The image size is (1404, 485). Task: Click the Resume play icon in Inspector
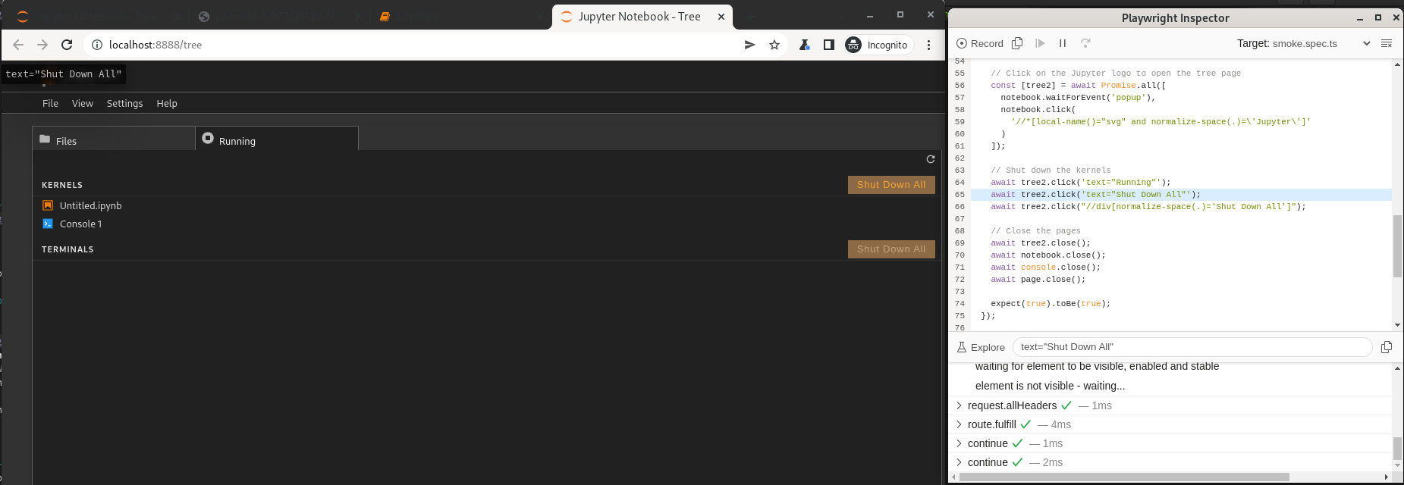1040,43
